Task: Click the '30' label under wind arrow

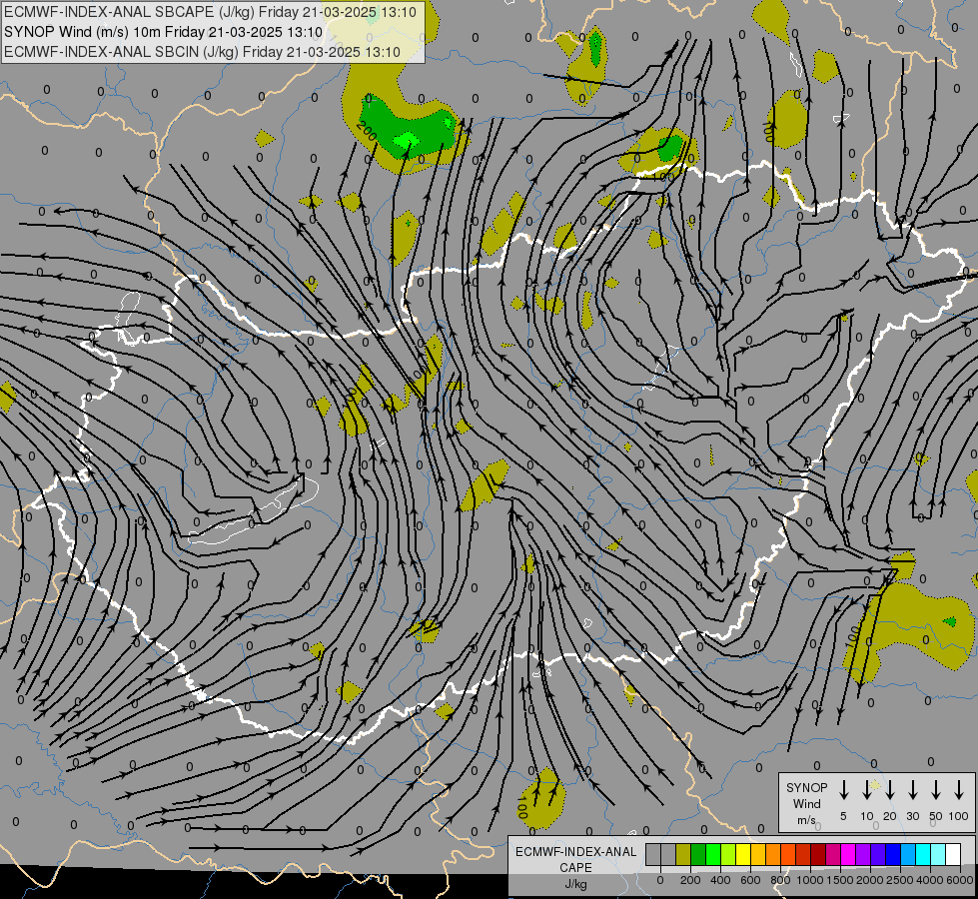Action: [912, 816]
